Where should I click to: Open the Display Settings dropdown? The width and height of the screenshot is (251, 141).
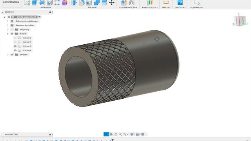[133, 134]
